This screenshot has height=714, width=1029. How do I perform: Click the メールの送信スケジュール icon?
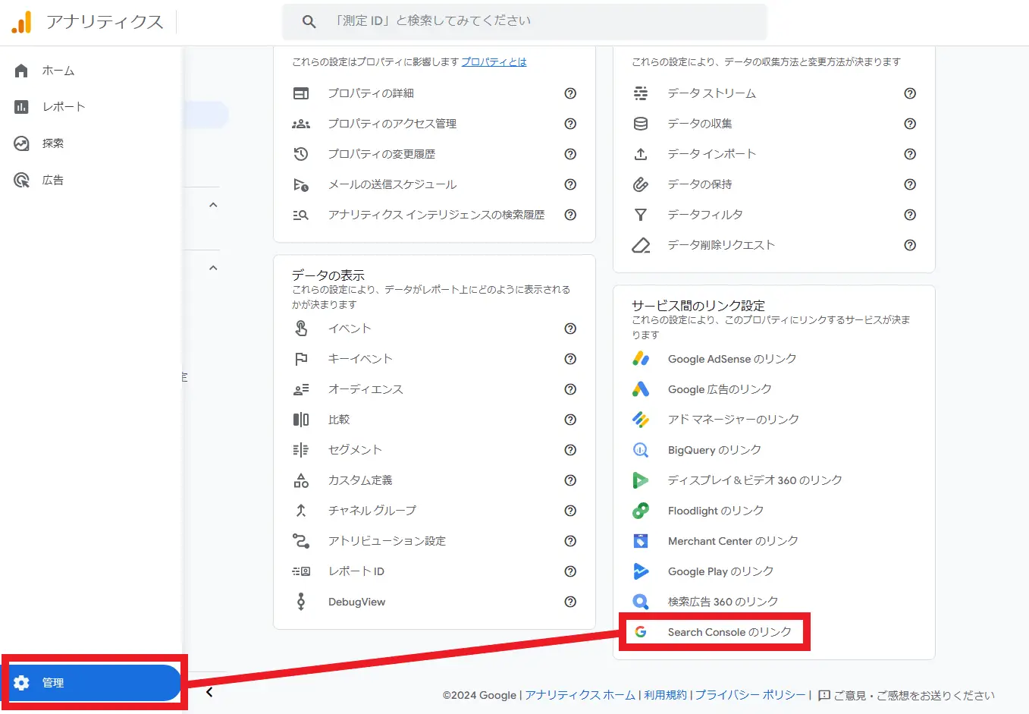301,184
